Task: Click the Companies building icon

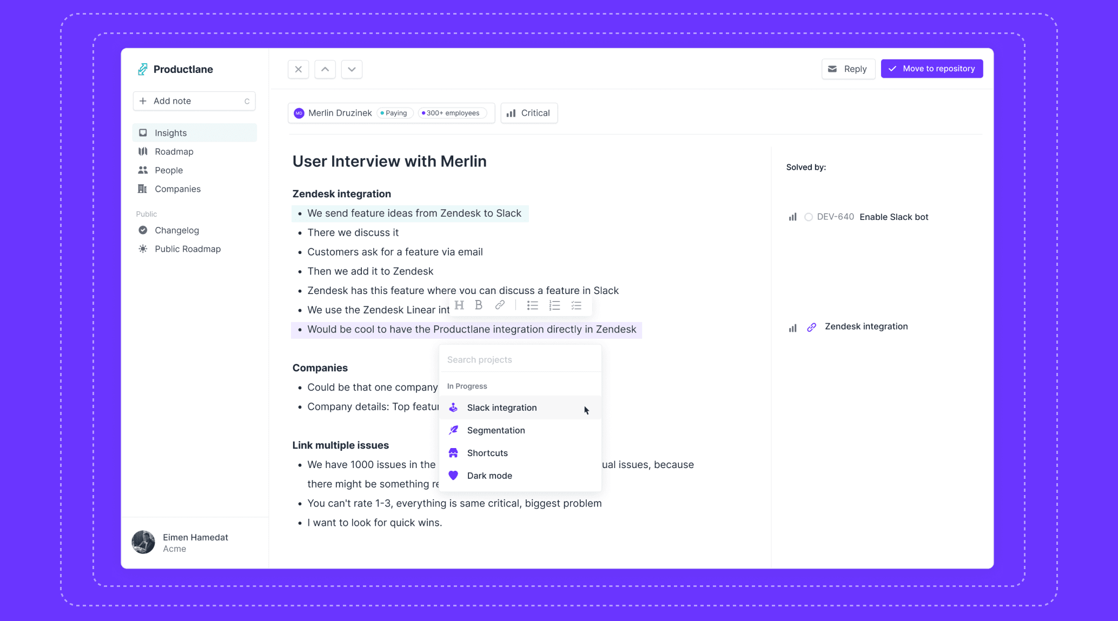Action: click(x=143, y=189)
